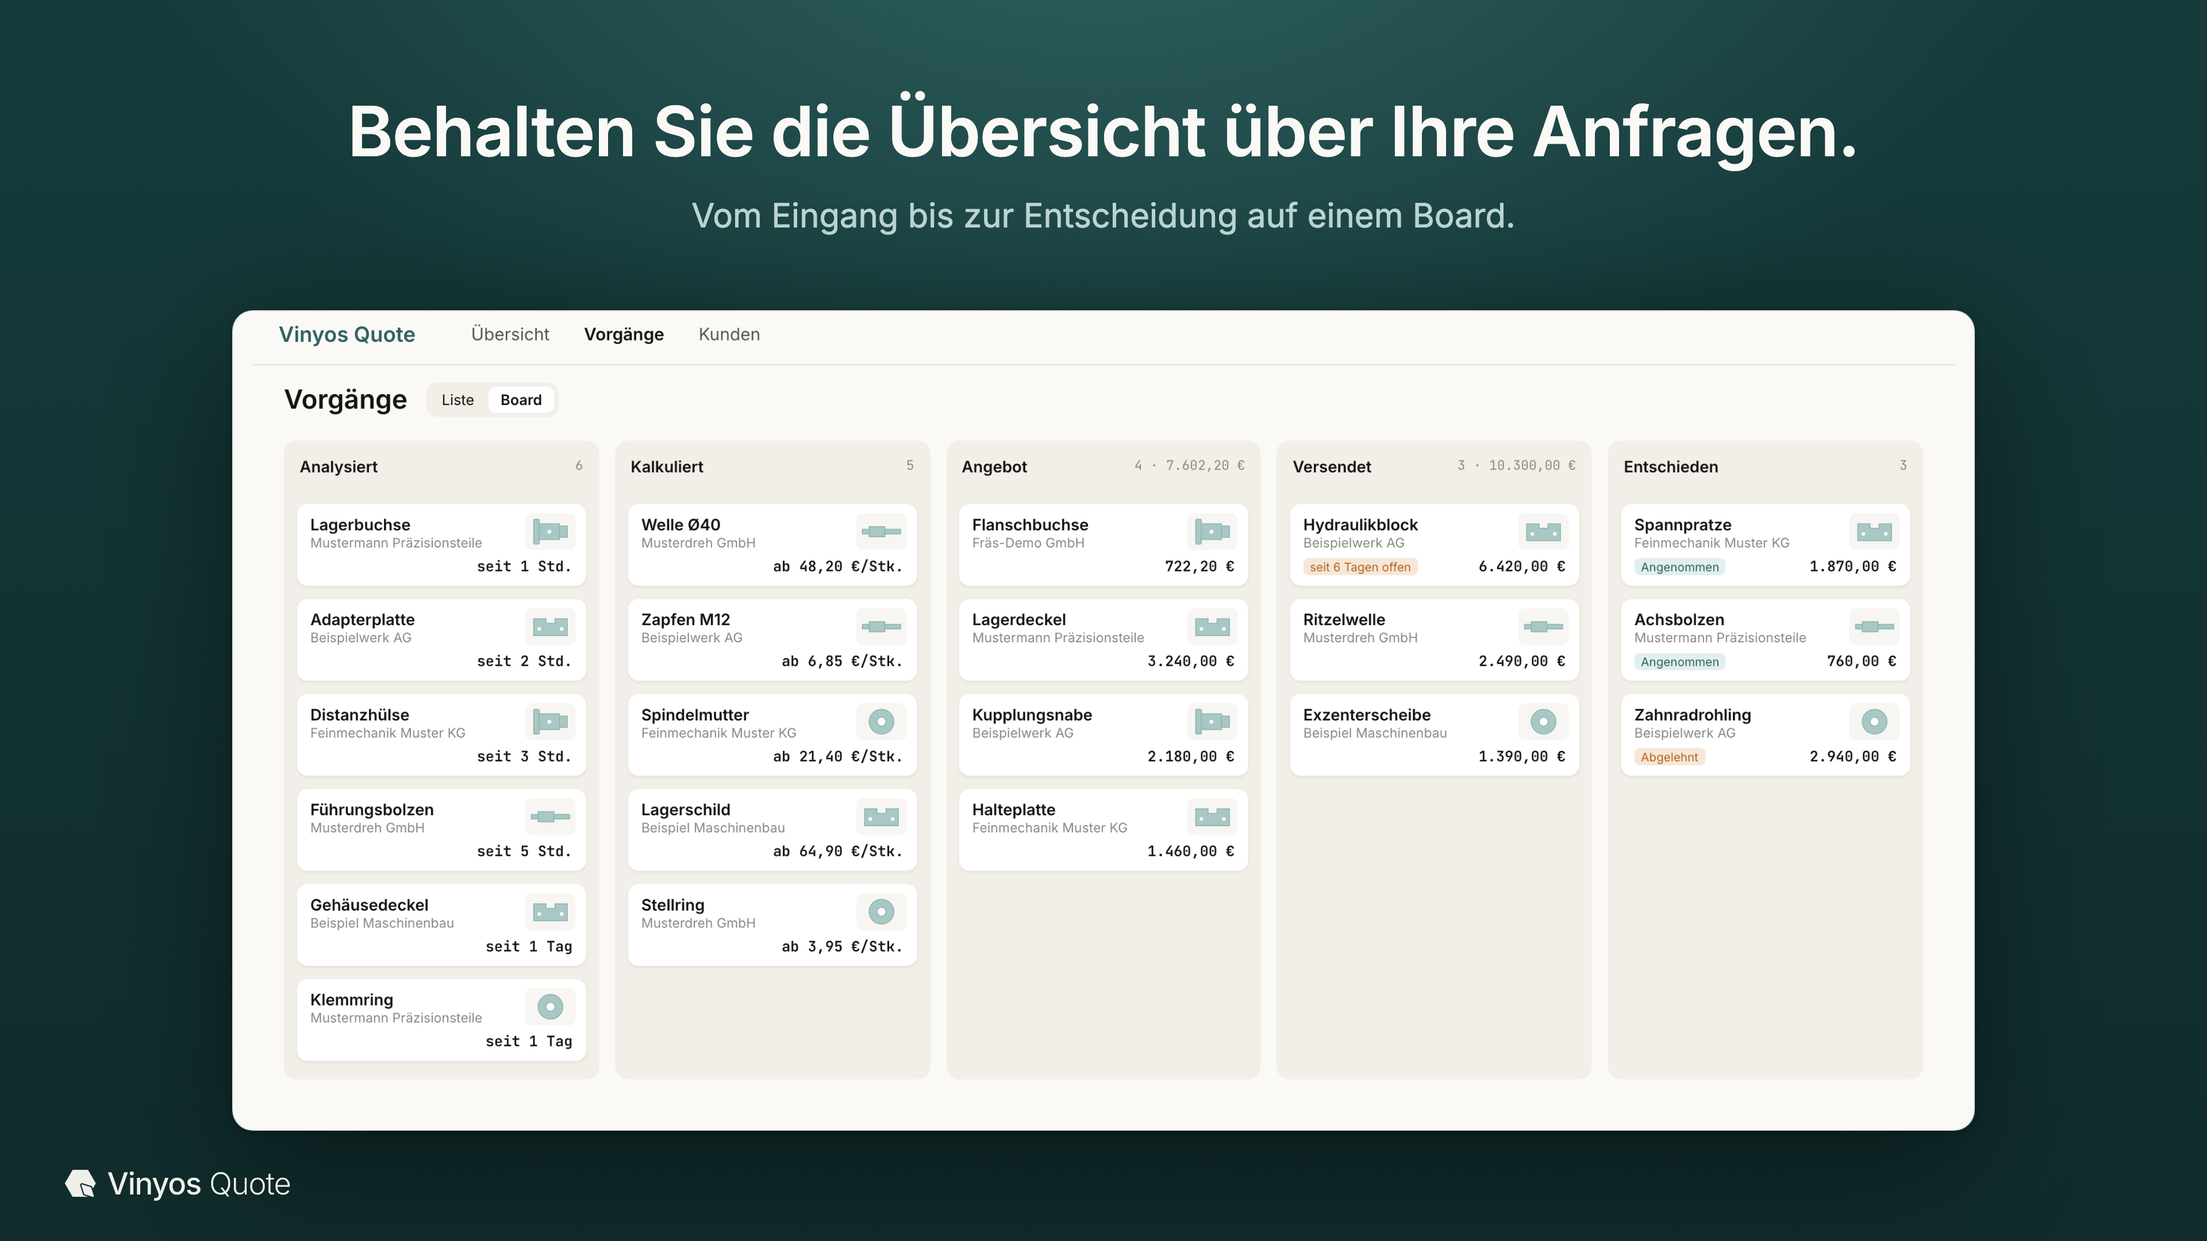Open the Ritzelwelle card
Screen dimensions: 2207x1241
[1434, 640]
